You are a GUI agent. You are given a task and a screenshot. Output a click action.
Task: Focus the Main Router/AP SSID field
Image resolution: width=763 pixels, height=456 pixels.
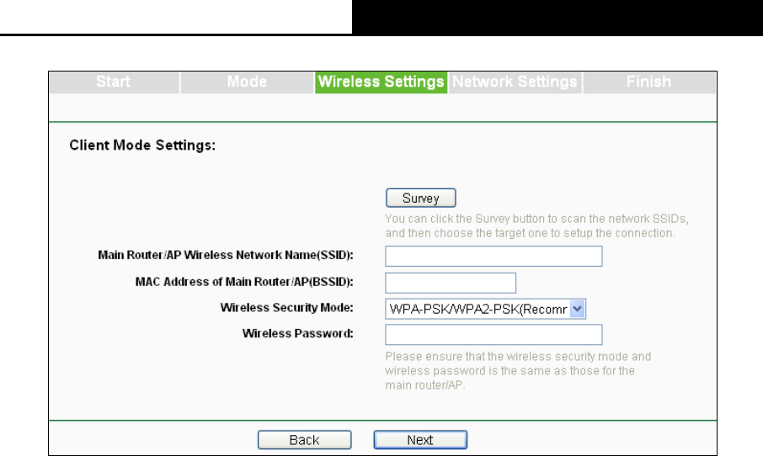pyautogui.click(x=494, y=256)
